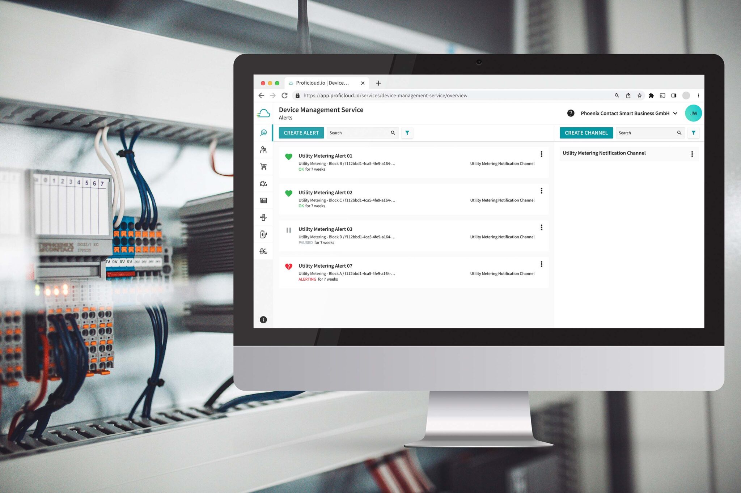Image resolution: width=741 pixels, height=493 pixels.
Task: Click the energy connector icon at sidebar bottom
Action: (x=263, y=251)
